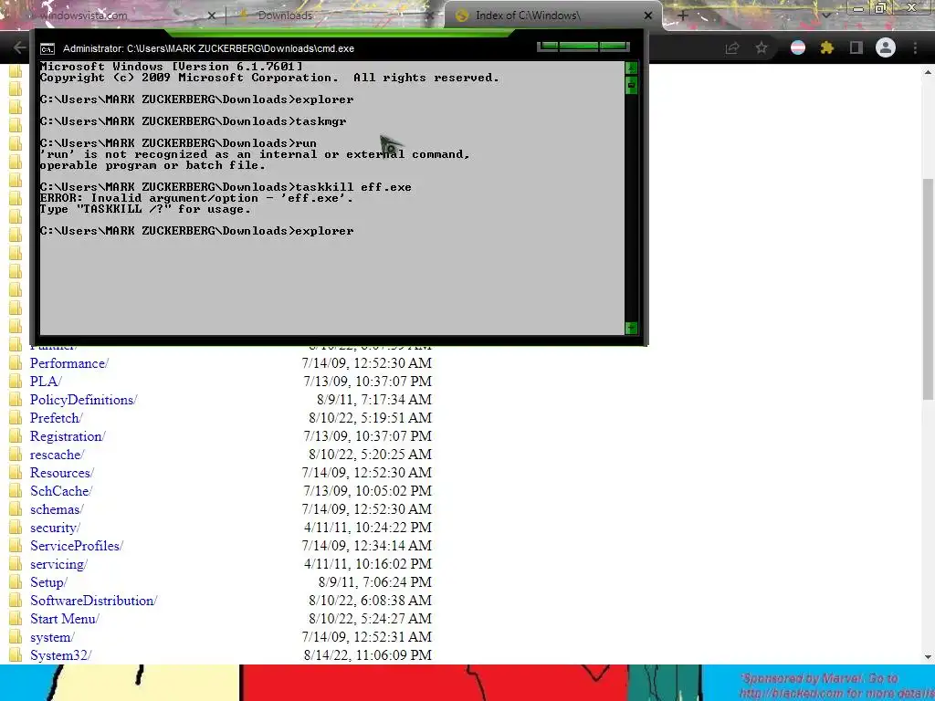Click the striped flag extension icon
The height and width of the screenshot is (701, 935).
tap(798, 47)
